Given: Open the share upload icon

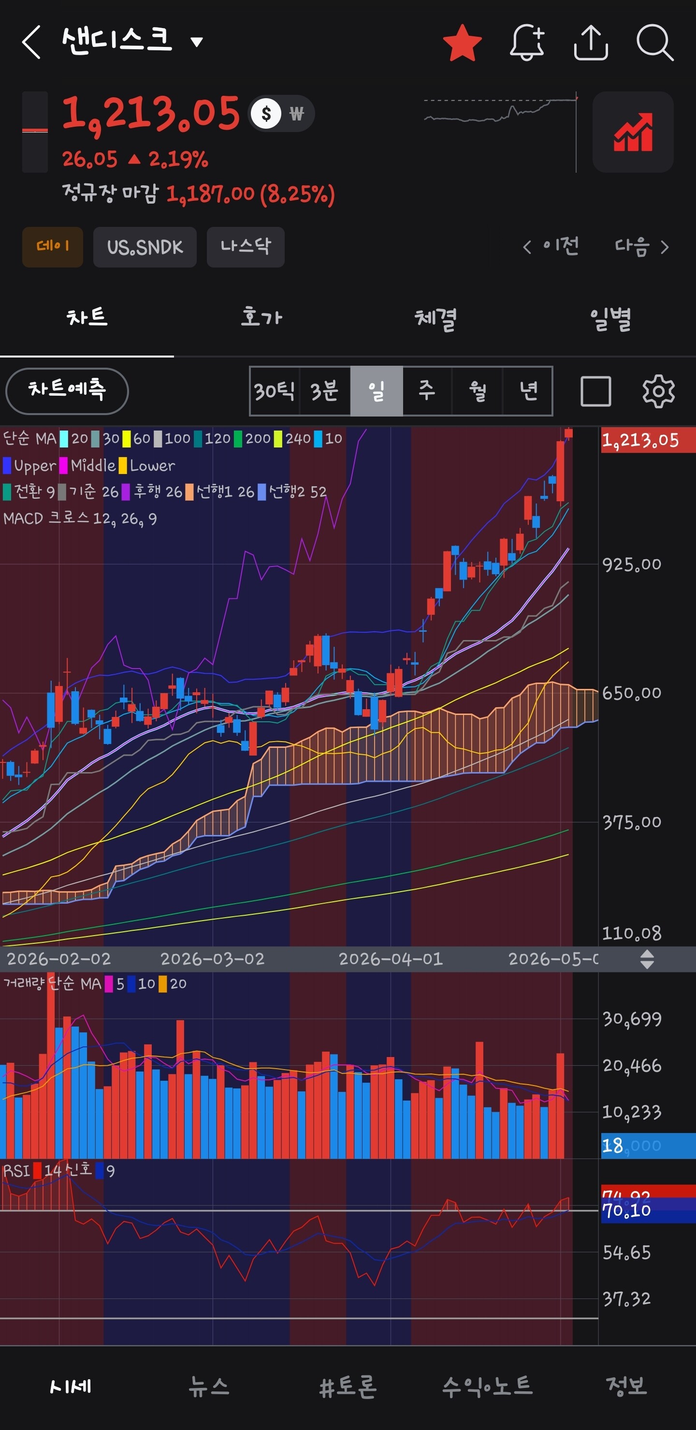Looking at the screenshot, I should 591,42.
